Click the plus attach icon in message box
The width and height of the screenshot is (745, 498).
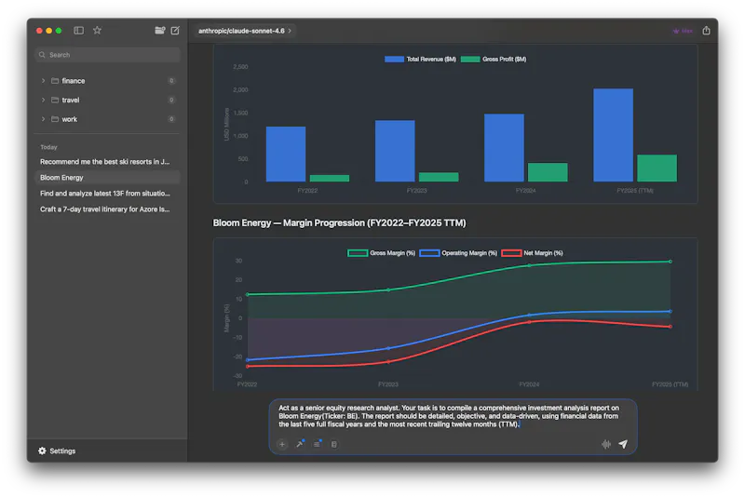[282, 444]
